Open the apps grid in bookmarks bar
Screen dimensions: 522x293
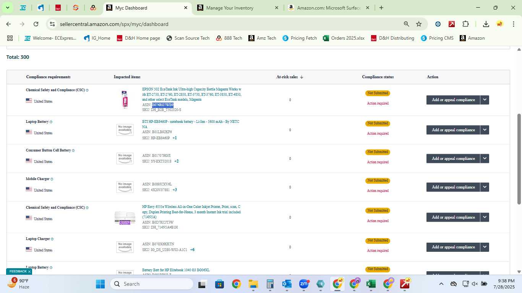[x=10, y=38]
